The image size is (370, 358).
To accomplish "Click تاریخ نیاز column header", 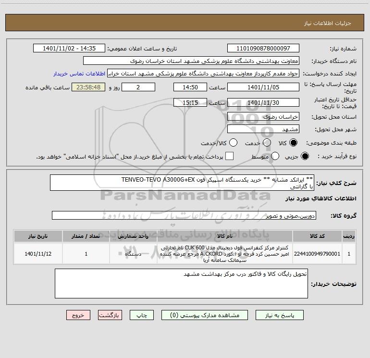I will (x=38, y=236).
